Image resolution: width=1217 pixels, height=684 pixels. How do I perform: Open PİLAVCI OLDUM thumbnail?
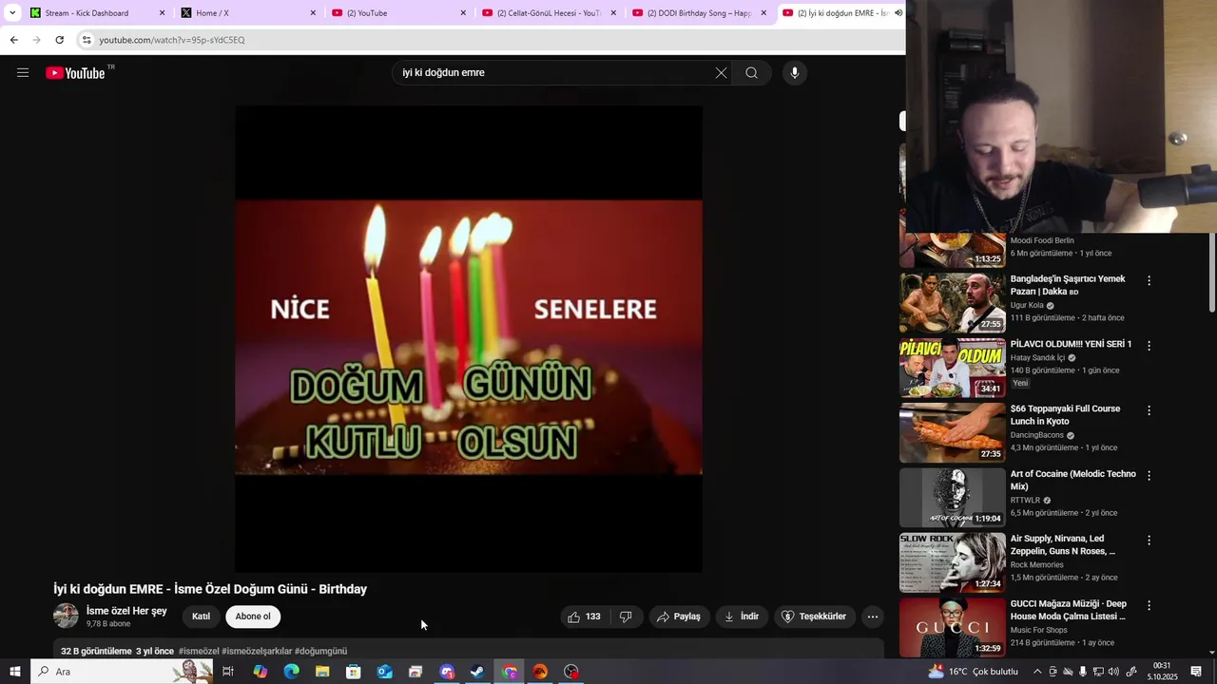pyautogui.click(x=953, y=368)
